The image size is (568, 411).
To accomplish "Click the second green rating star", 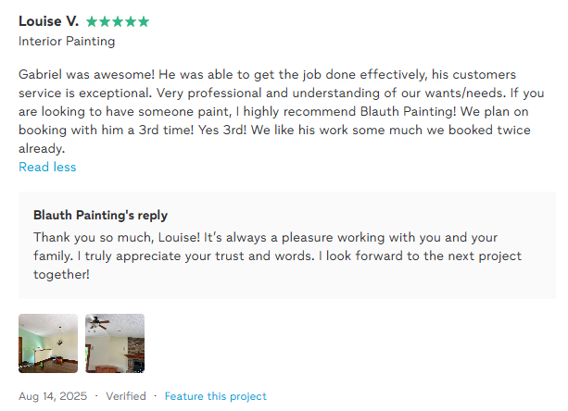I will click(104, 21).
